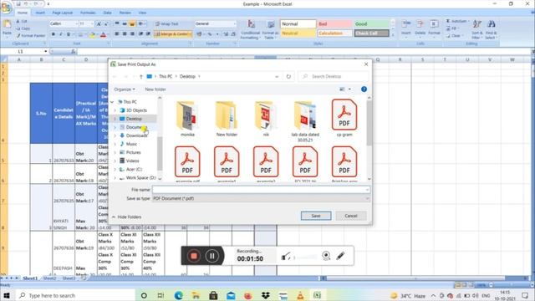Click Hide Folders in the dialog

126,217
